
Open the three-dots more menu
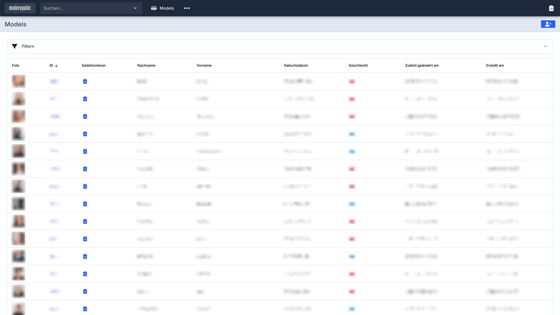pos(187,8)
